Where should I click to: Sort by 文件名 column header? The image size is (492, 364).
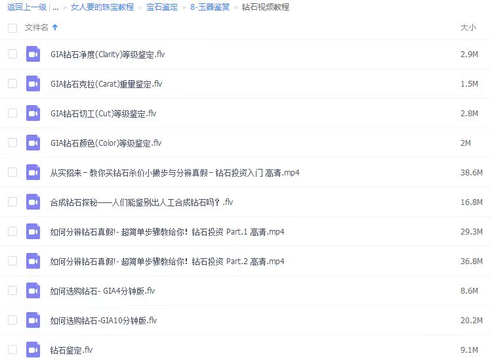click(x=36, y=28)
